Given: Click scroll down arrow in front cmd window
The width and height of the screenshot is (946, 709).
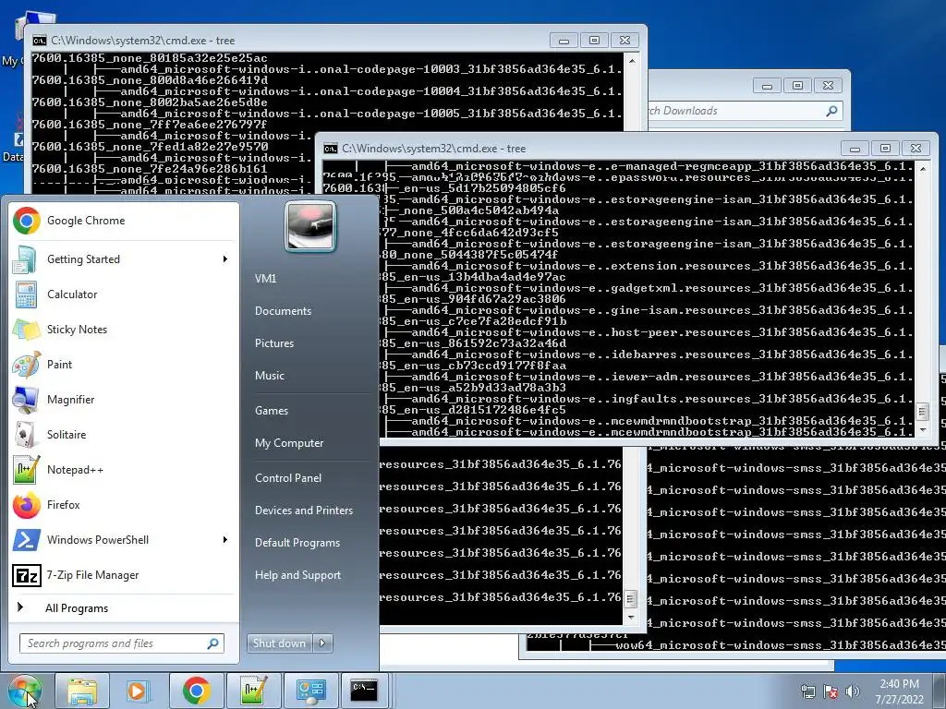Looking at the screenshot, I should (x=922, y=430).
